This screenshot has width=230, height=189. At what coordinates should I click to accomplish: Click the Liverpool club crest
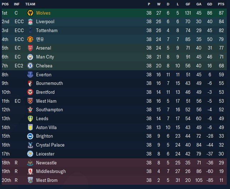tap(30, 22)
